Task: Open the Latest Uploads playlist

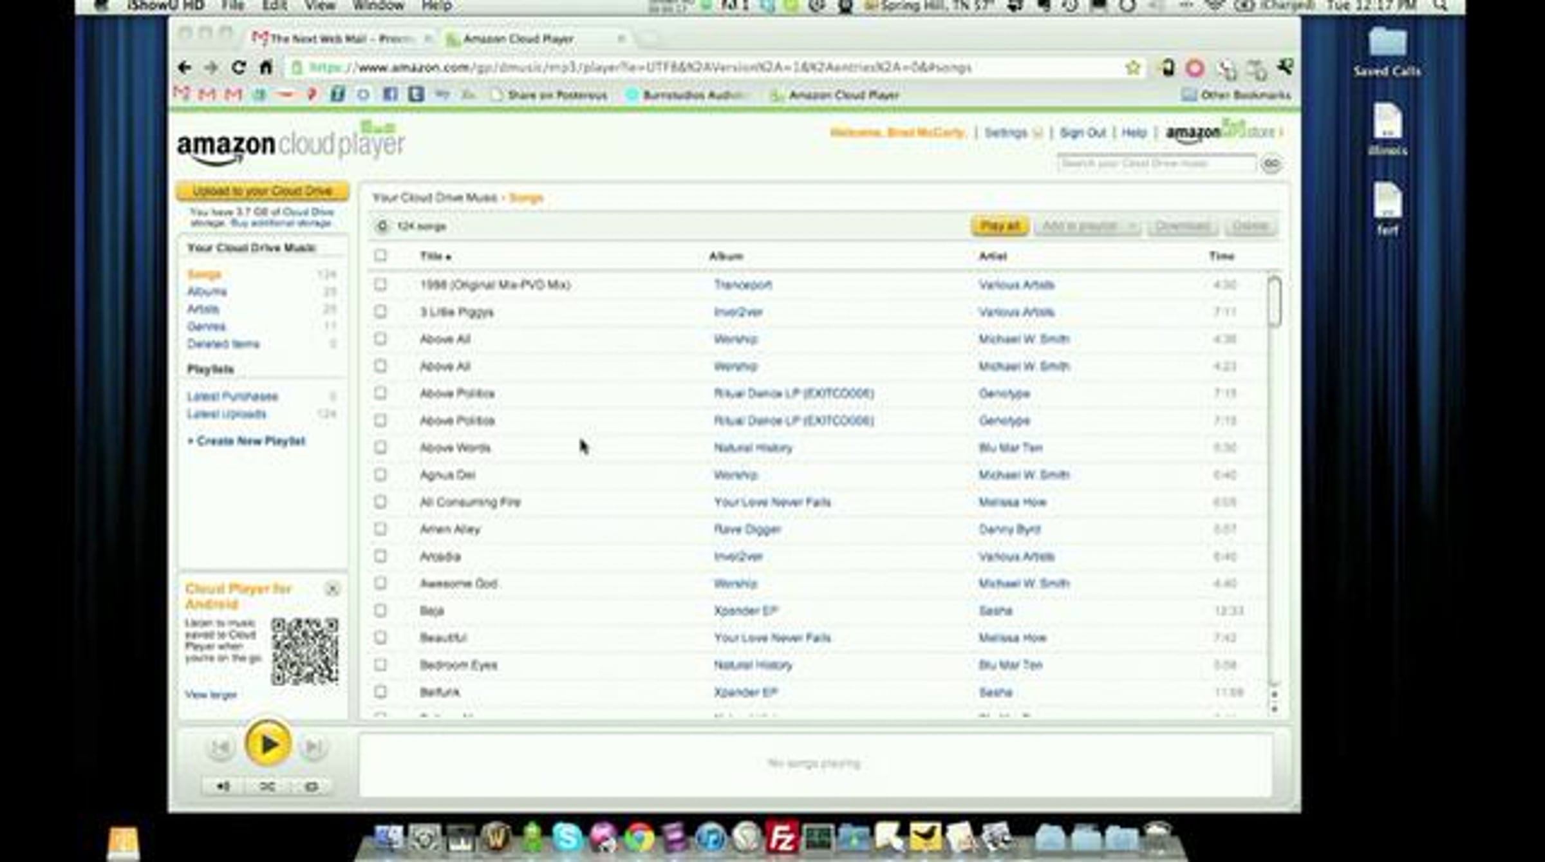Action: tap(227, 414)
